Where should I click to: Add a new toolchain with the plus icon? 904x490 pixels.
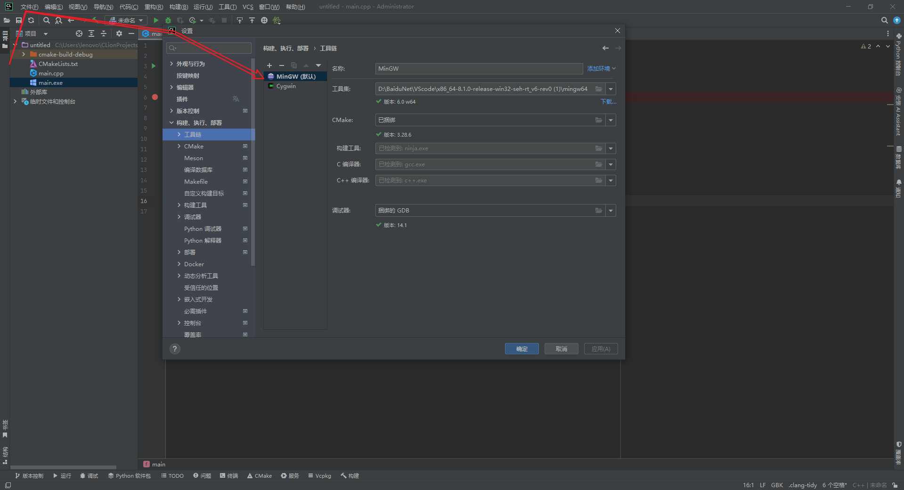pyautogui.click(x=269, y=65)
